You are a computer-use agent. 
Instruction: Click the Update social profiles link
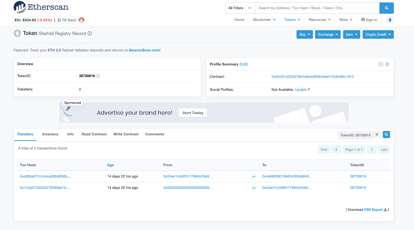click(301, 90)
